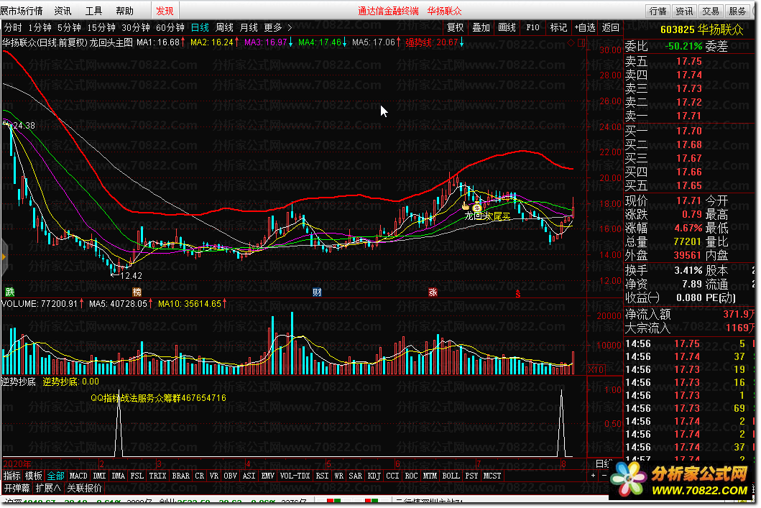Expand the 更多 timeframe options
This screenshot has width=761, height=508.
coord(273,27)
